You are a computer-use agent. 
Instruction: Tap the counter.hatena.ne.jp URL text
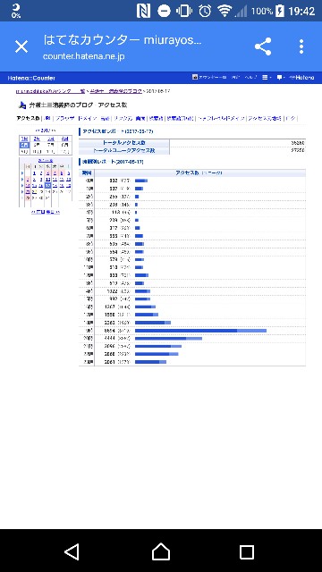coord(83,56)
